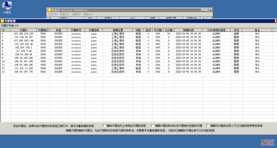The width and height of the screenshot is (277, 148).
Task: Sort by the 已分配 column header
Action: tap(169, 30)
